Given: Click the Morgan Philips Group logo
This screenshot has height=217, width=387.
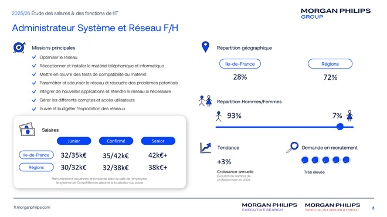Looking at the screenshot, I should 335,13.
